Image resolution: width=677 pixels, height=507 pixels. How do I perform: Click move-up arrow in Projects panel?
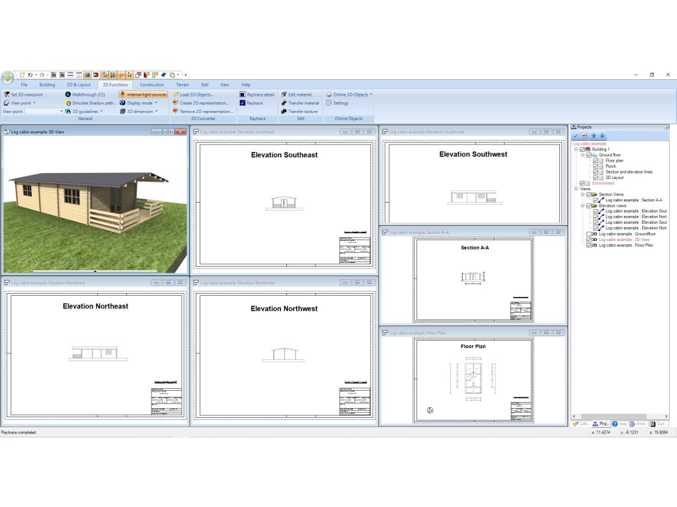[594, 136]
